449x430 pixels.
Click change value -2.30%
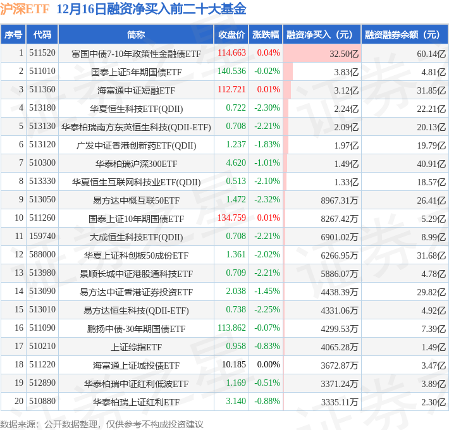pyautogui.click(x=267, y=108)
